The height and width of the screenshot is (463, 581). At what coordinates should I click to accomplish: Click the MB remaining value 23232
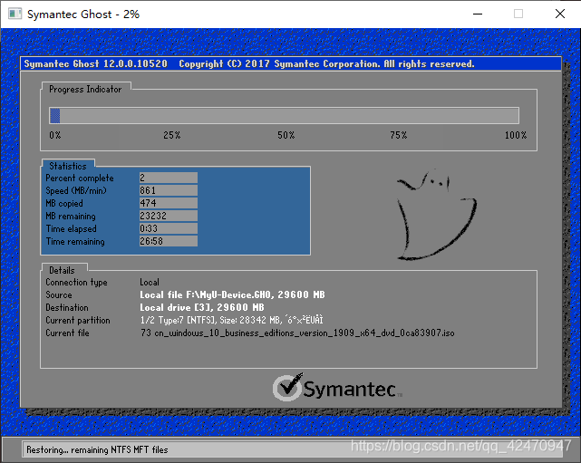point(169,216)
